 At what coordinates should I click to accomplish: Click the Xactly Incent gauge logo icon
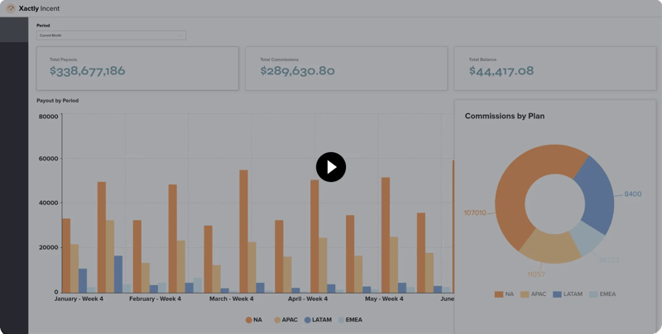(x=11, y=8)
